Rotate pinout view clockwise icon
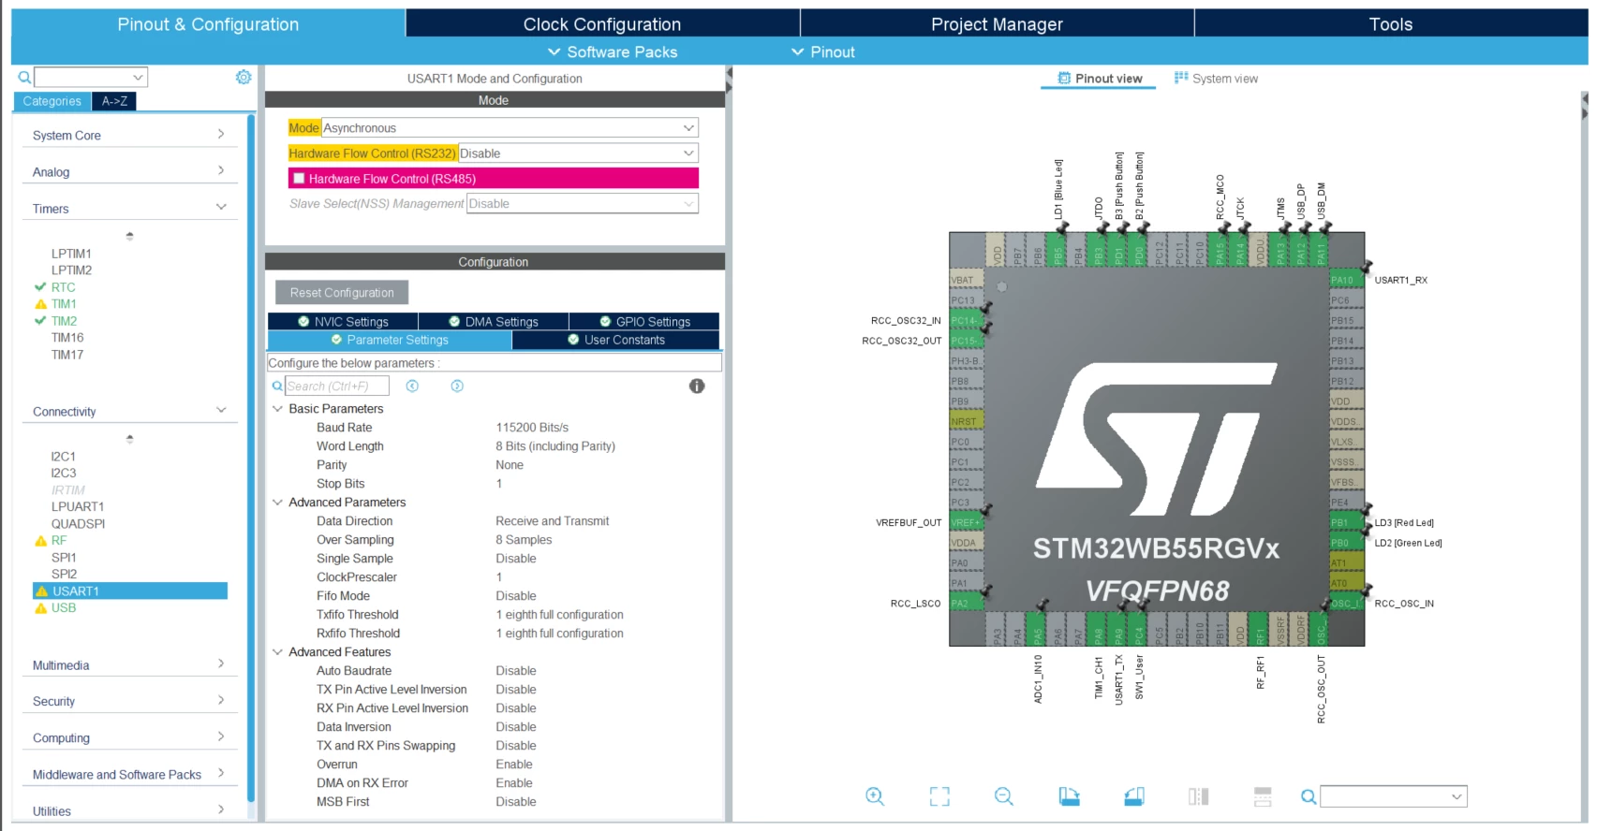Screen dimensions: 1597x831 1069,796
